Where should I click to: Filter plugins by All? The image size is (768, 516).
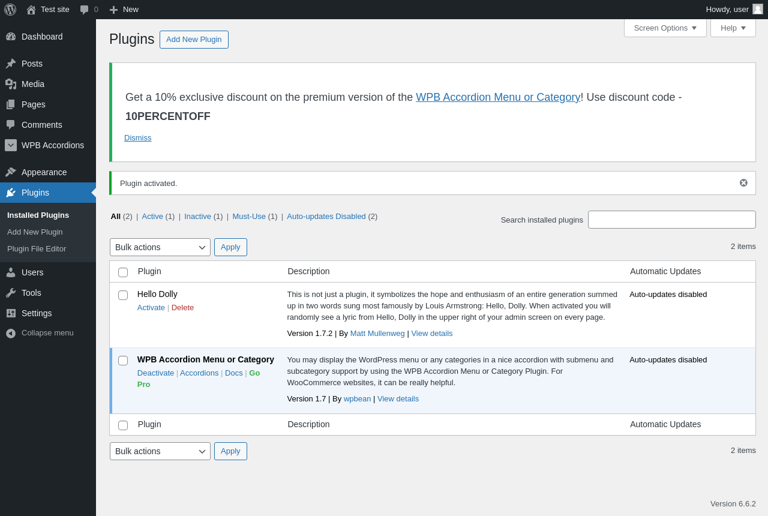pos(115,217)
